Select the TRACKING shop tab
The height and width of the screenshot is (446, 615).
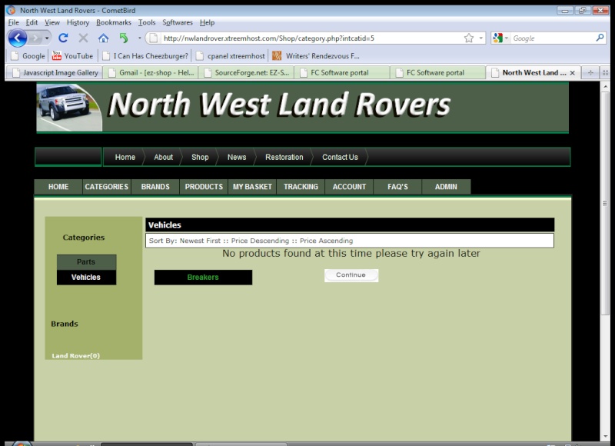pos(301,187)
